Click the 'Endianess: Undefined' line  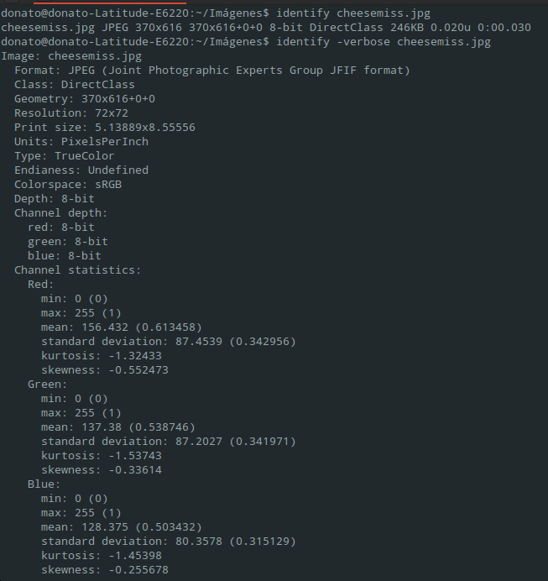(x=81, y=170)
